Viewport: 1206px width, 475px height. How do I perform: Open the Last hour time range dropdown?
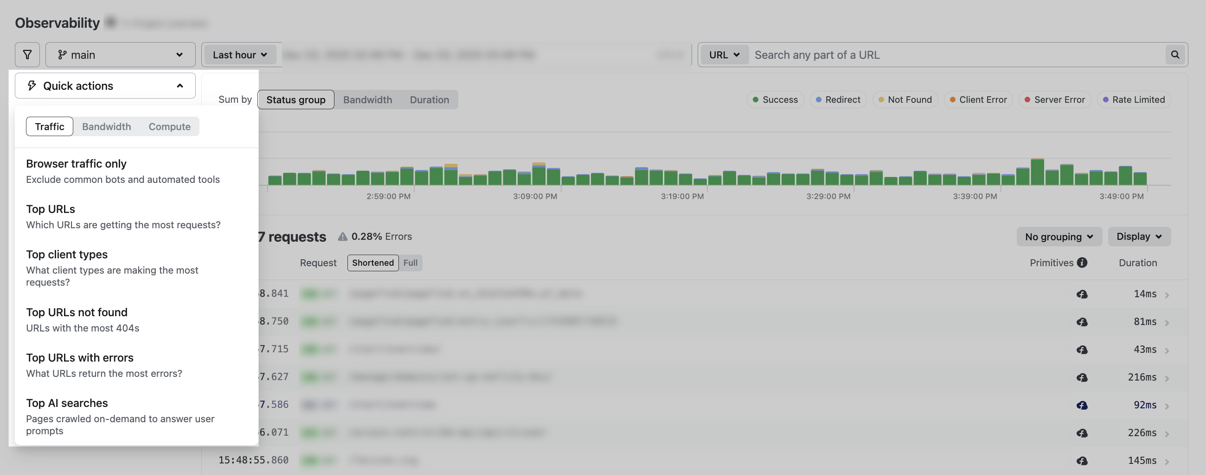239,54
